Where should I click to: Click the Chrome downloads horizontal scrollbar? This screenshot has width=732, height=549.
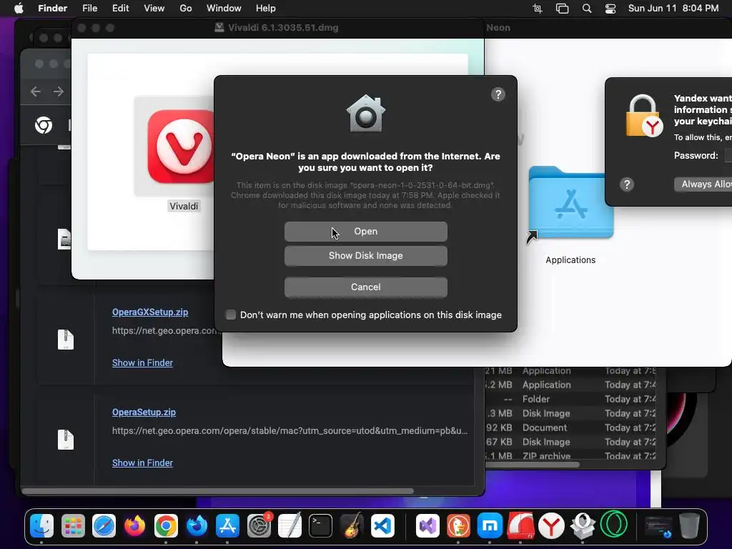(x=217, y=491)
